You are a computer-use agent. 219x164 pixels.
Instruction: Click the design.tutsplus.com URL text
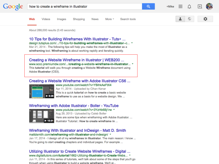79,43
